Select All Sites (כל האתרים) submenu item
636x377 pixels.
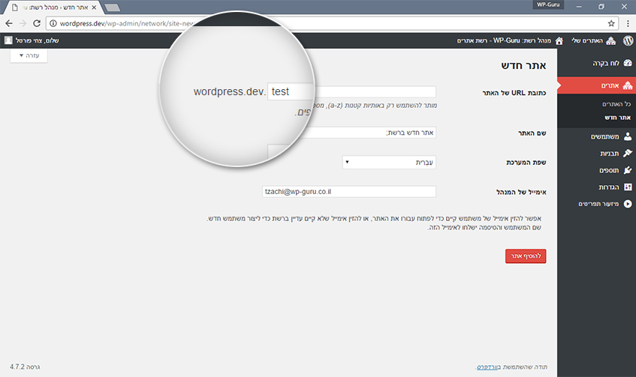tap(616, 104)
